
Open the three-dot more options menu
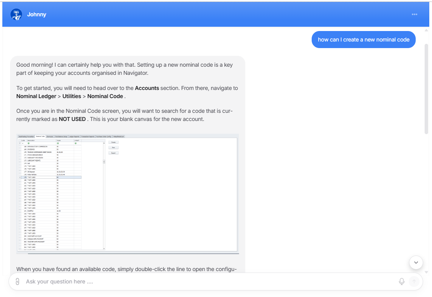click(x=415, y=14)
